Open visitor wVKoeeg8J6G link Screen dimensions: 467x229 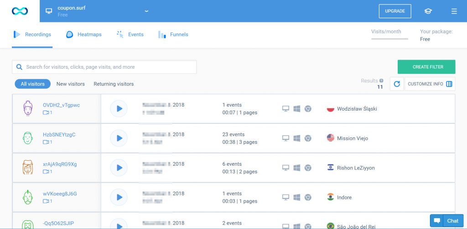click(x=60, y=193)
